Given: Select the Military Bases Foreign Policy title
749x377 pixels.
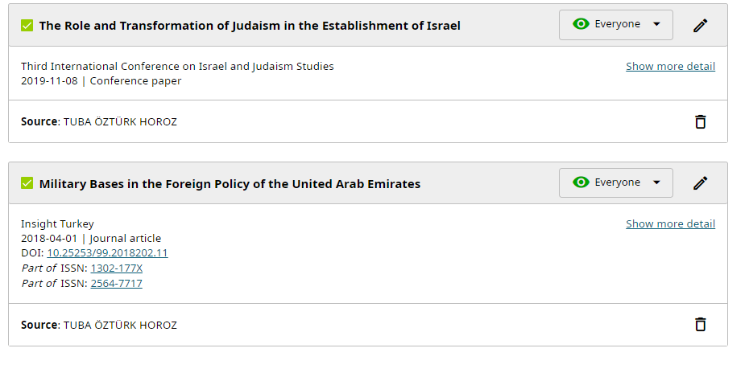Looking at the screenshot, I should tap(230, 184).
